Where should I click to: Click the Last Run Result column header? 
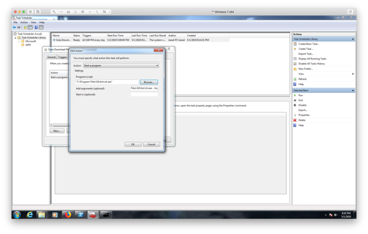[158, 35]
